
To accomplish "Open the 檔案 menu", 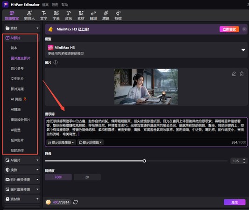I will pyautogui.click(x=45, y=5).
